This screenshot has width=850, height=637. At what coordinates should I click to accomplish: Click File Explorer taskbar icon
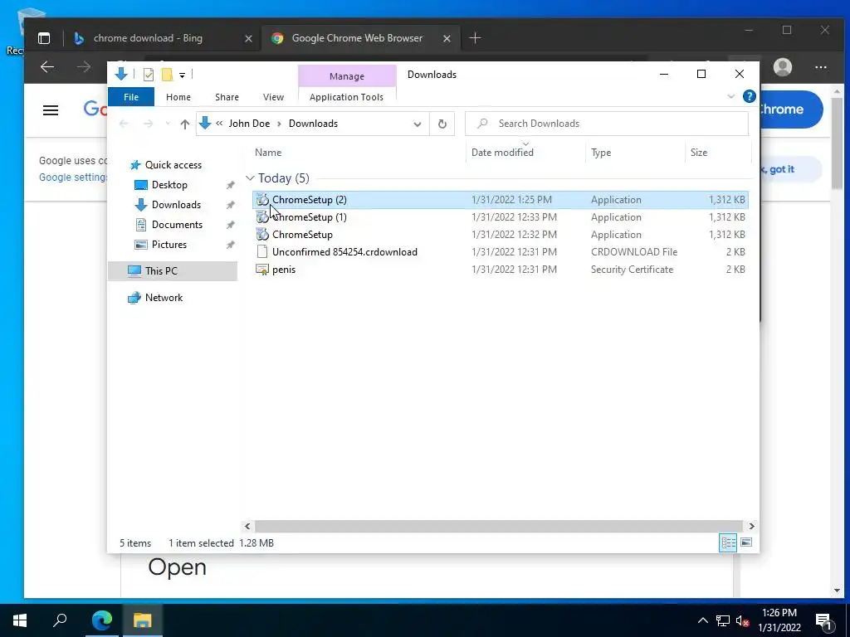pyautogui.click(x=143, y=620)
